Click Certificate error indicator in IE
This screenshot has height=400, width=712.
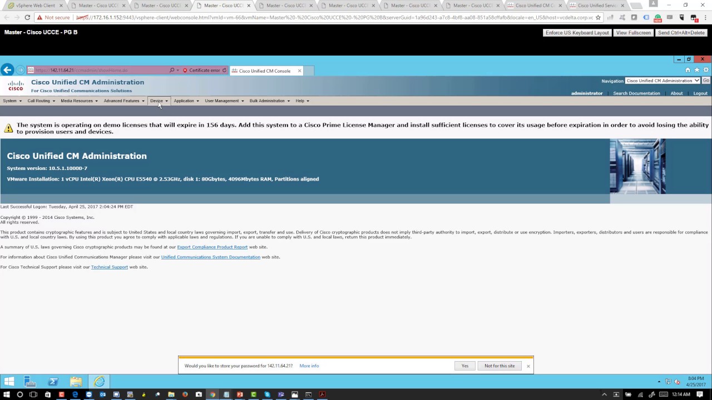pyautogui.click(x=201, y=71)
